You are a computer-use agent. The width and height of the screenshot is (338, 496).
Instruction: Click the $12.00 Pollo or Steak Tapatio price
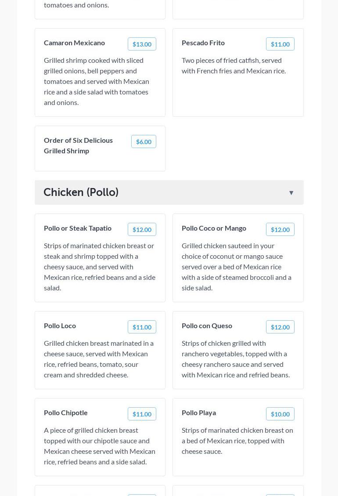coord(142,229)
